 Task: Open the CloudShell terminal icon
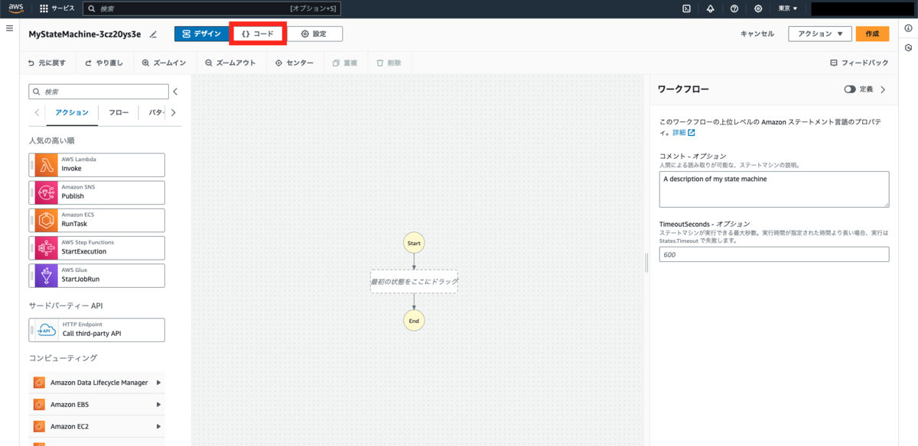click(x=686, y=8)
